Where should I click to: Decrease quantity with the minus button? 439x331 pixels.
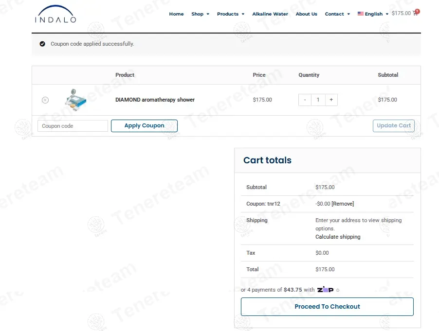click(305, 100)
